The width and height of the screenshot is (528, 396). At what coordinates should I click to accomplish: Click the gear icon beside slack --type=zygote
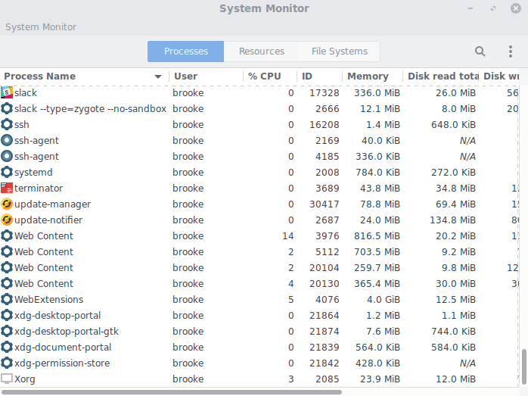click(7, 108)
